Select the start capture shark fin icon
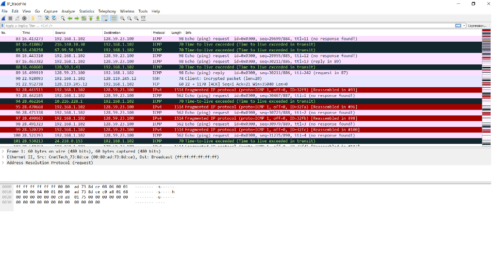Screen dimensions: 497x279 (3, 18)
